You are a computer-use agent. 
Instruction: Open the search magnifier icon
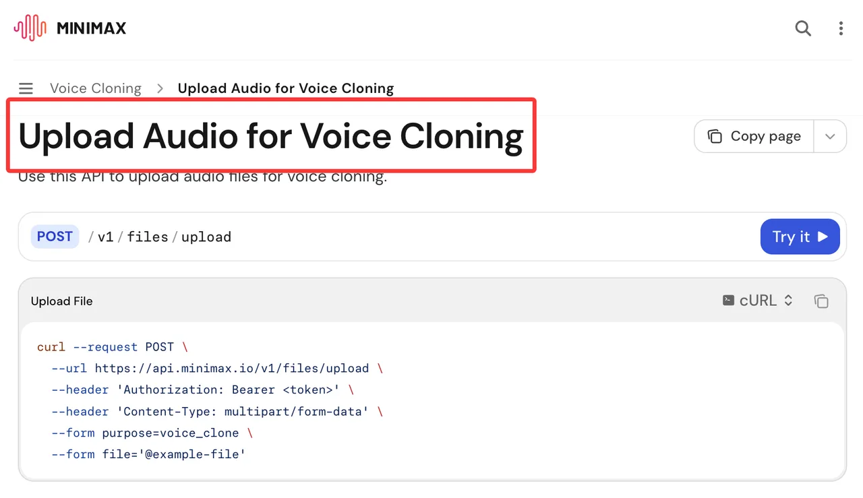click(x=803, y=28)
